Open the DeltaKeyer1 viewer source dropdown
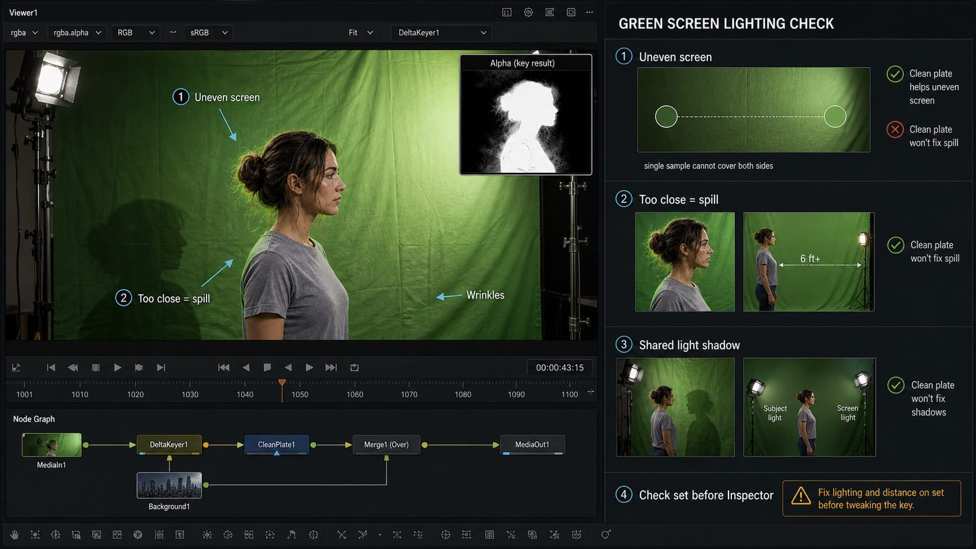Screen dimensions: 976x549 [x=441, y=33]
